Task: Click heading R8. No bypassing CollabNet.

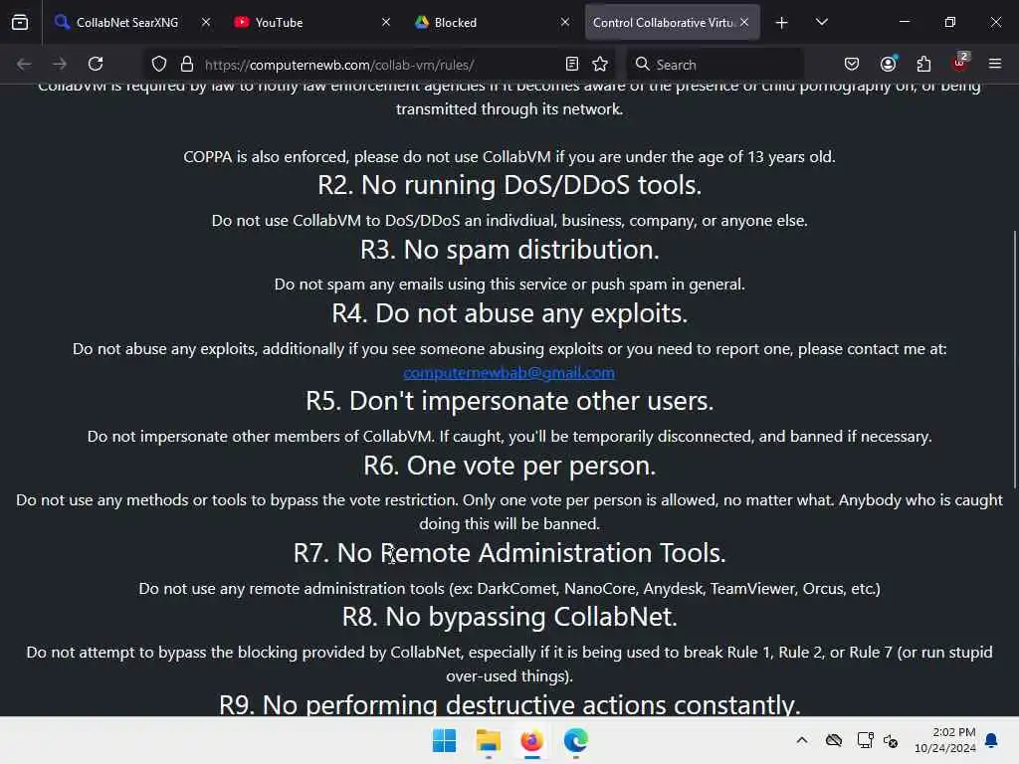Action: coord(509,617)
